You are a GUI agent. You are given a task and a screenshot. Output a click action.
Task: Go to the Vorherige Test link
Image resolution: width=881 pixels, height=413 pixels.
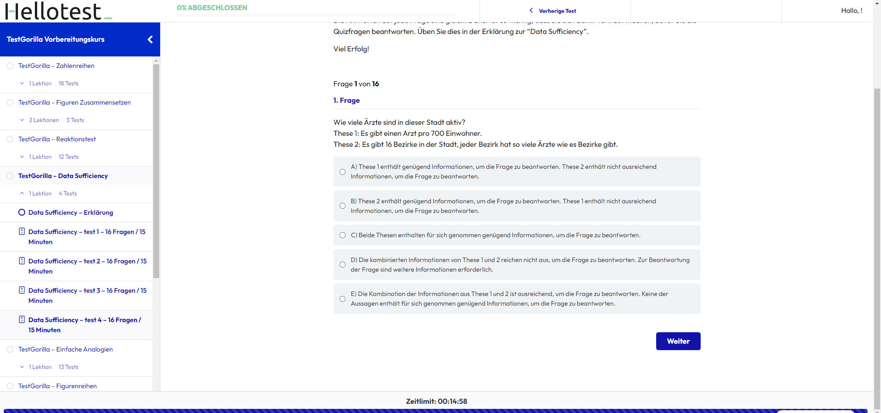pos(557,11)
